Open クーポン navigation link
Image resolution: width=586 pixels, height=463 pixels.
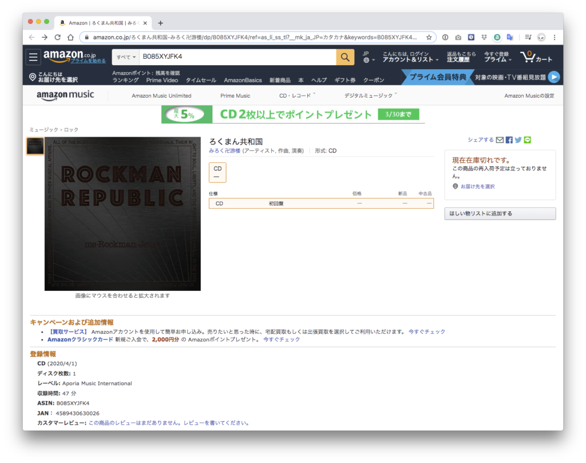pos(374,80)
